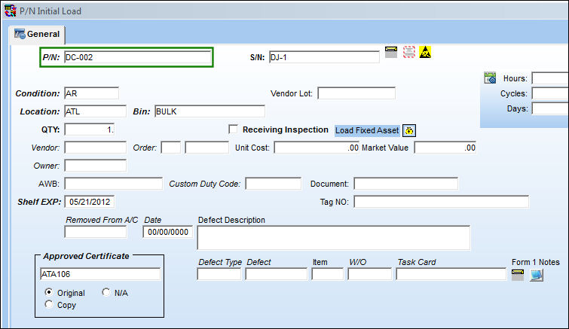Open the Form 1 Notes note icon
Screen dimensions: 569x329
[518, 276]
